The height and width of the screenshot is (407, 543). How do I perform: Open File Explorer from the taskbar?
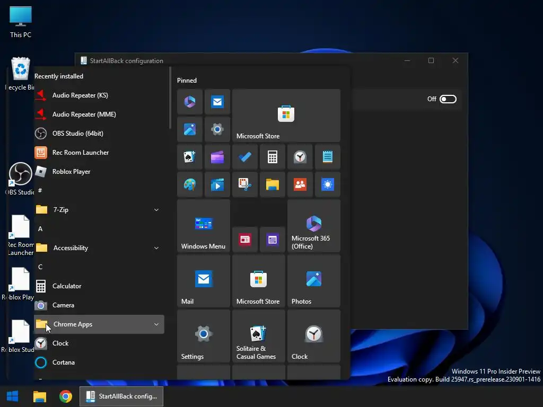click(39, 396)
